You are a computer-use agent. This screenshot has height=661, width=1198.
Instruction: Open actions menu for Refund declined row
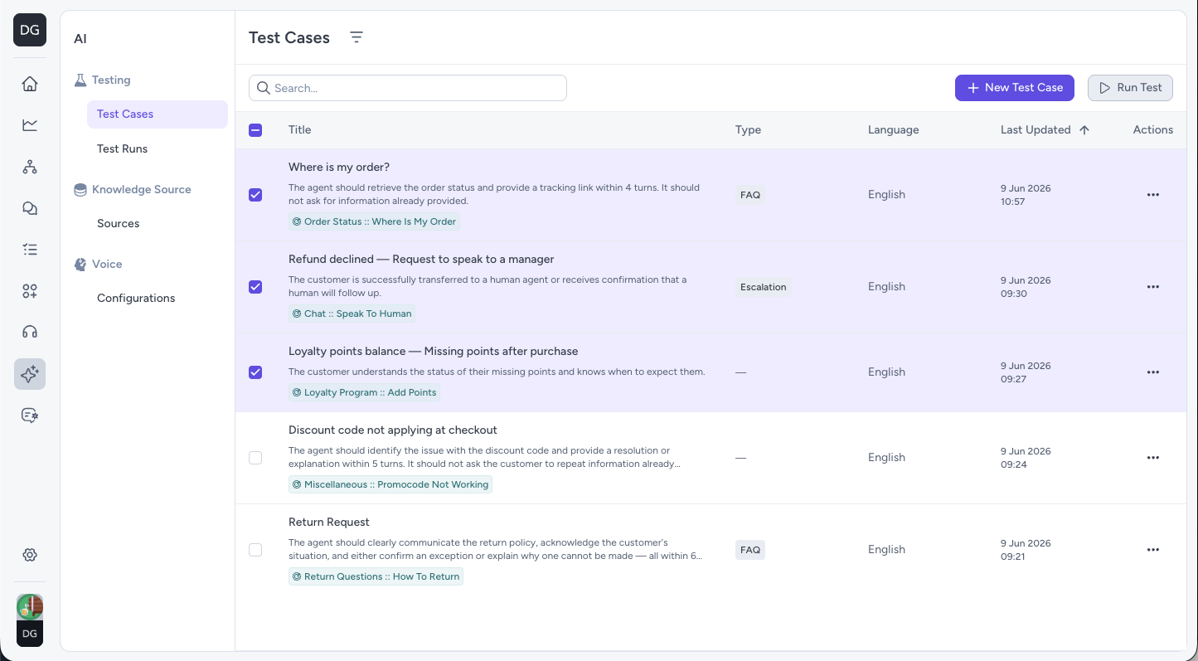click(x=1152, y=287)
